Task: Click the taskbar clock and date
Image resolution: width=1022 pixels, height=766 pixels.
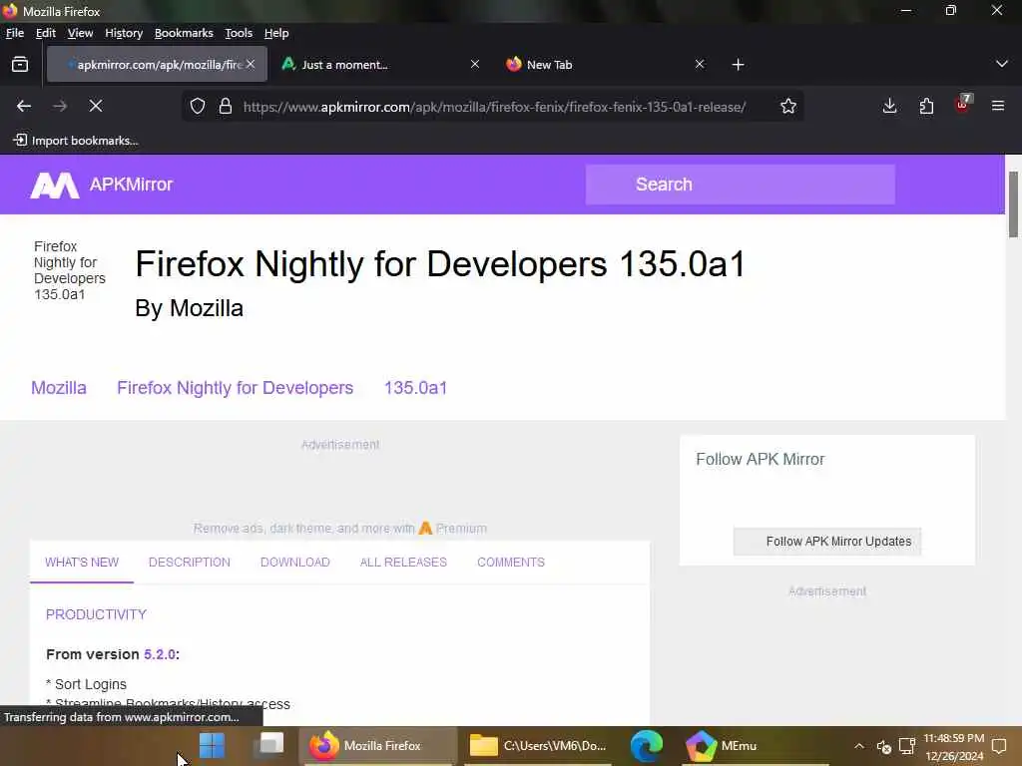Action: 953,747
